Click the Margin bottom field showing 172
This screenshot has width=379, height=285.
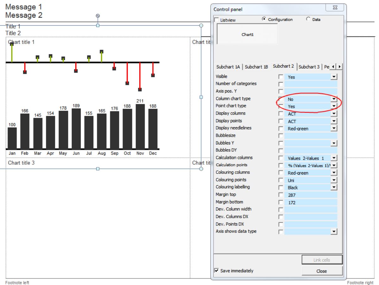[x=311, y=202]
